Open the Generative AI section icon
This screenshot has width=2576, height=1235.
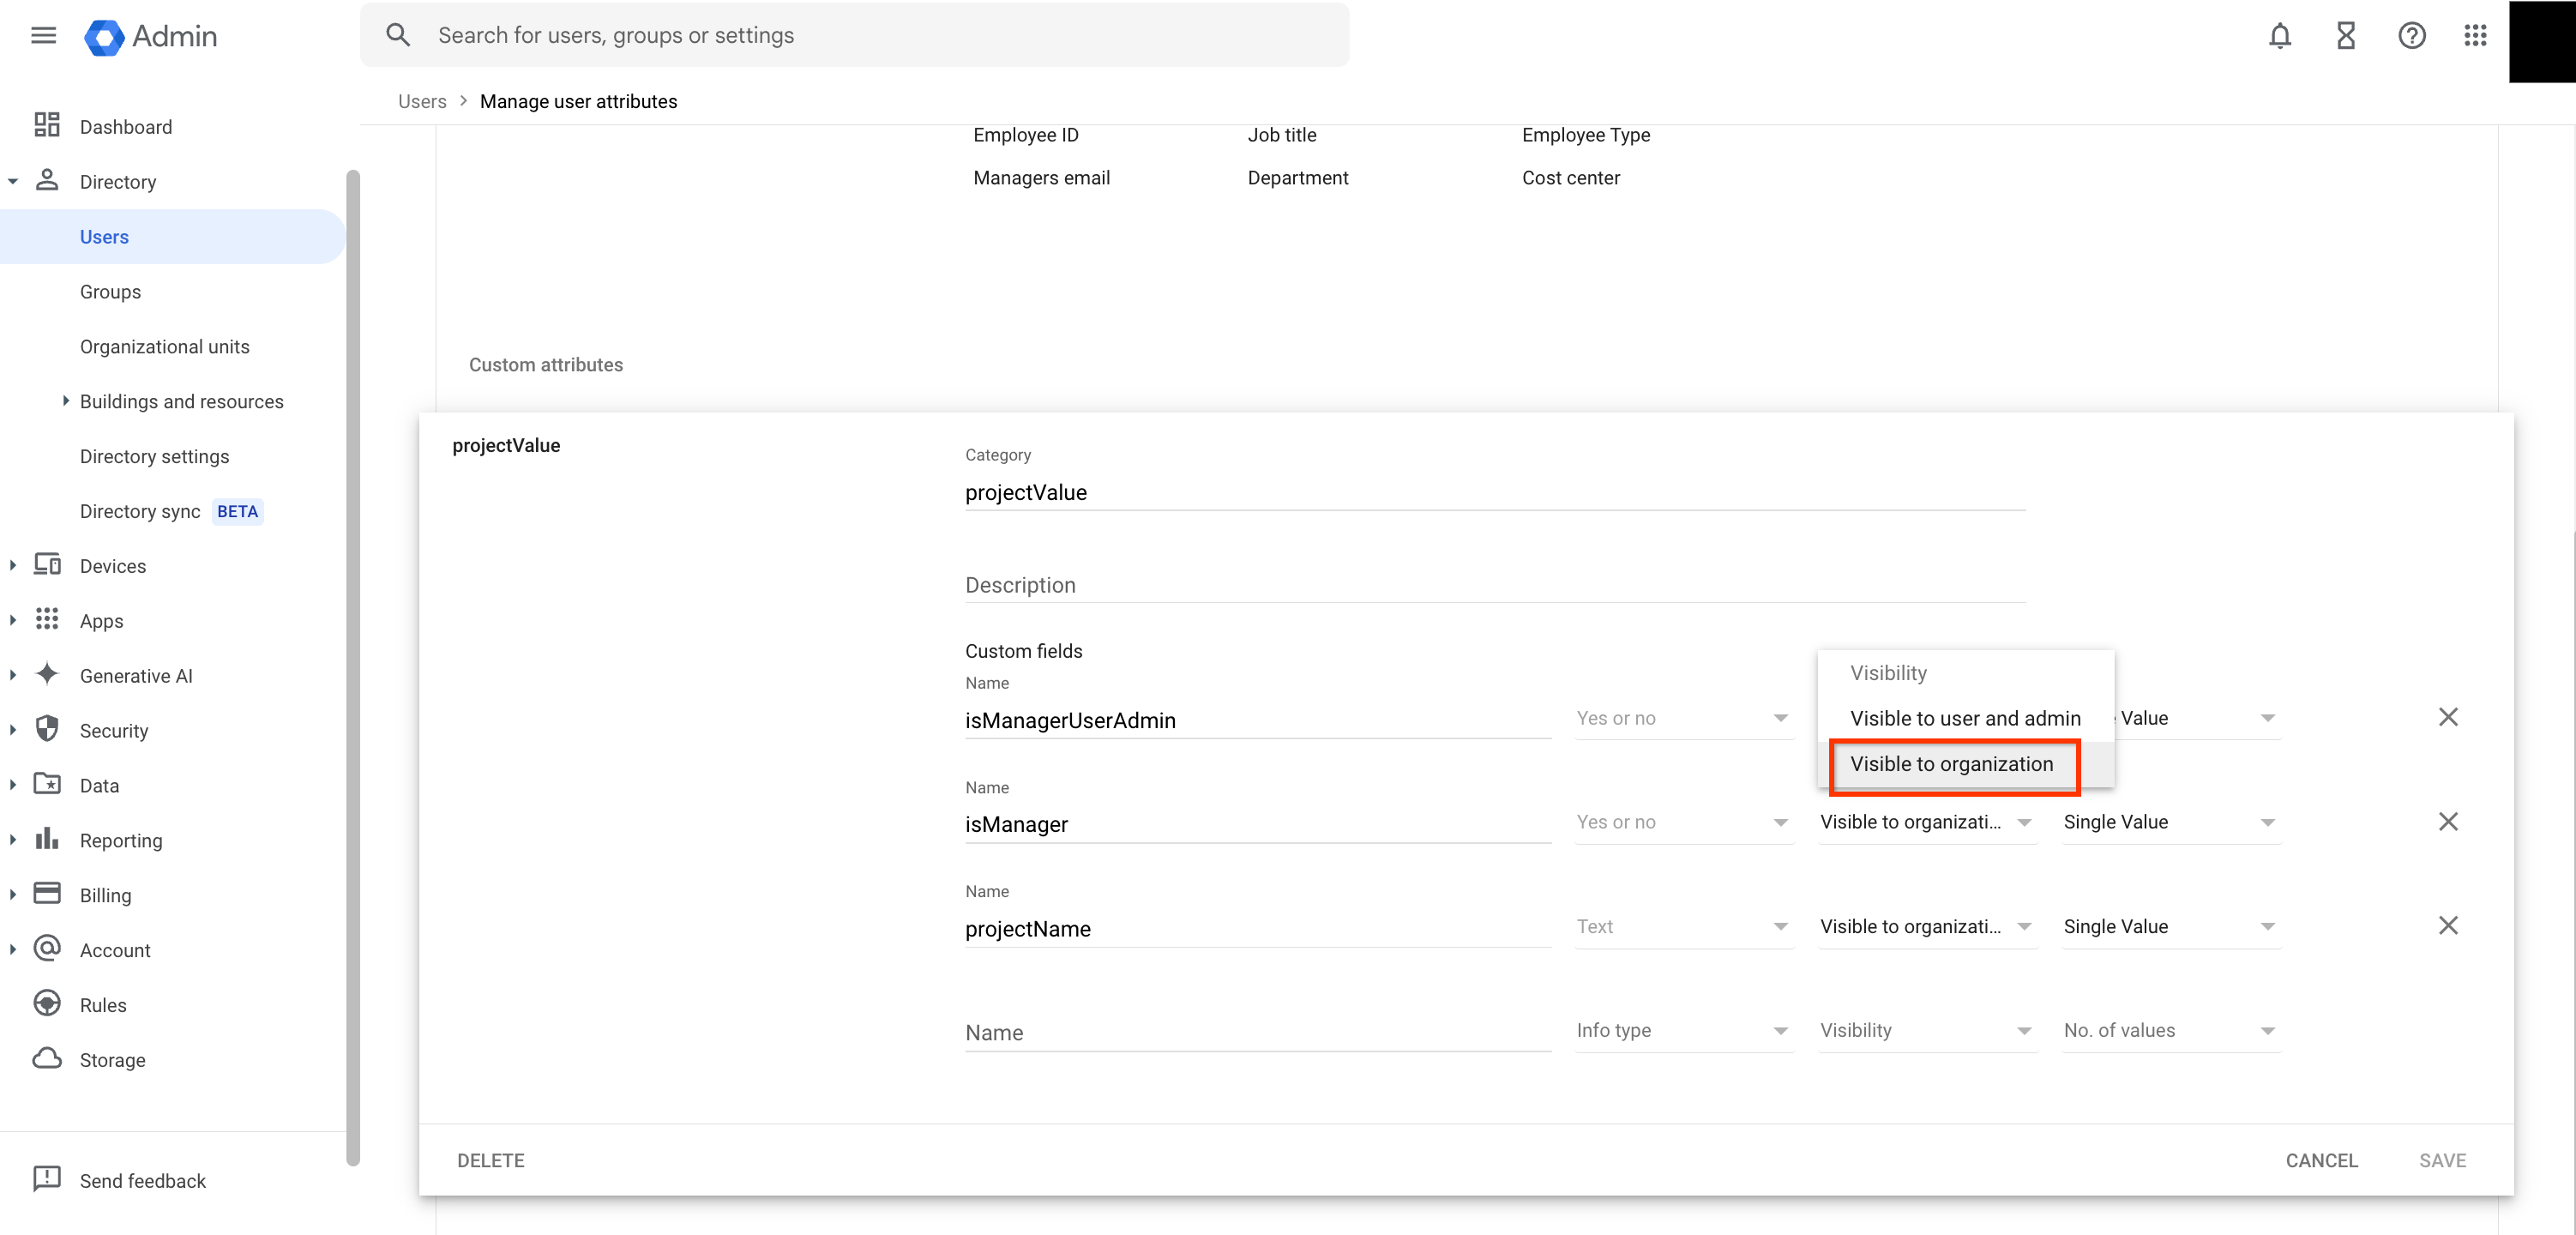pos(47,675)
